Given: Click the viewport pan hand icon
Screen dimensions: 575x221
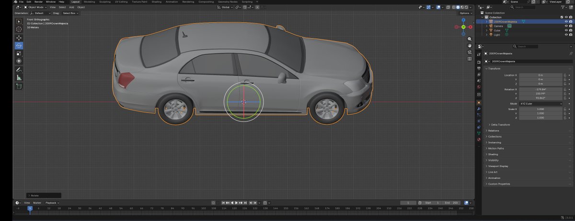Looking at the screenshot, I should pyautogui.click(x=470, y=45).
